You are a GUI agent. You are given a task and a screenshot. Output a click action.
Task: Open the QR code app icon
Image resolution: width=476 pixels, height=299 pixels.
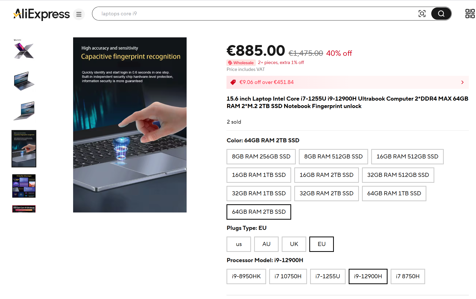(470, 14)
